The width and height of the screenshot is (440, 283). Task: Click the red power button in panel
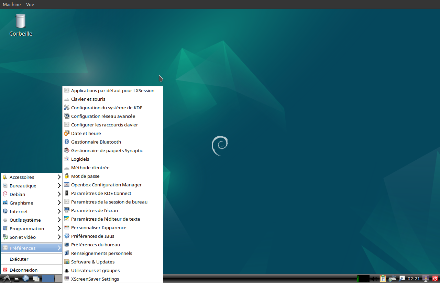(435, 279)
